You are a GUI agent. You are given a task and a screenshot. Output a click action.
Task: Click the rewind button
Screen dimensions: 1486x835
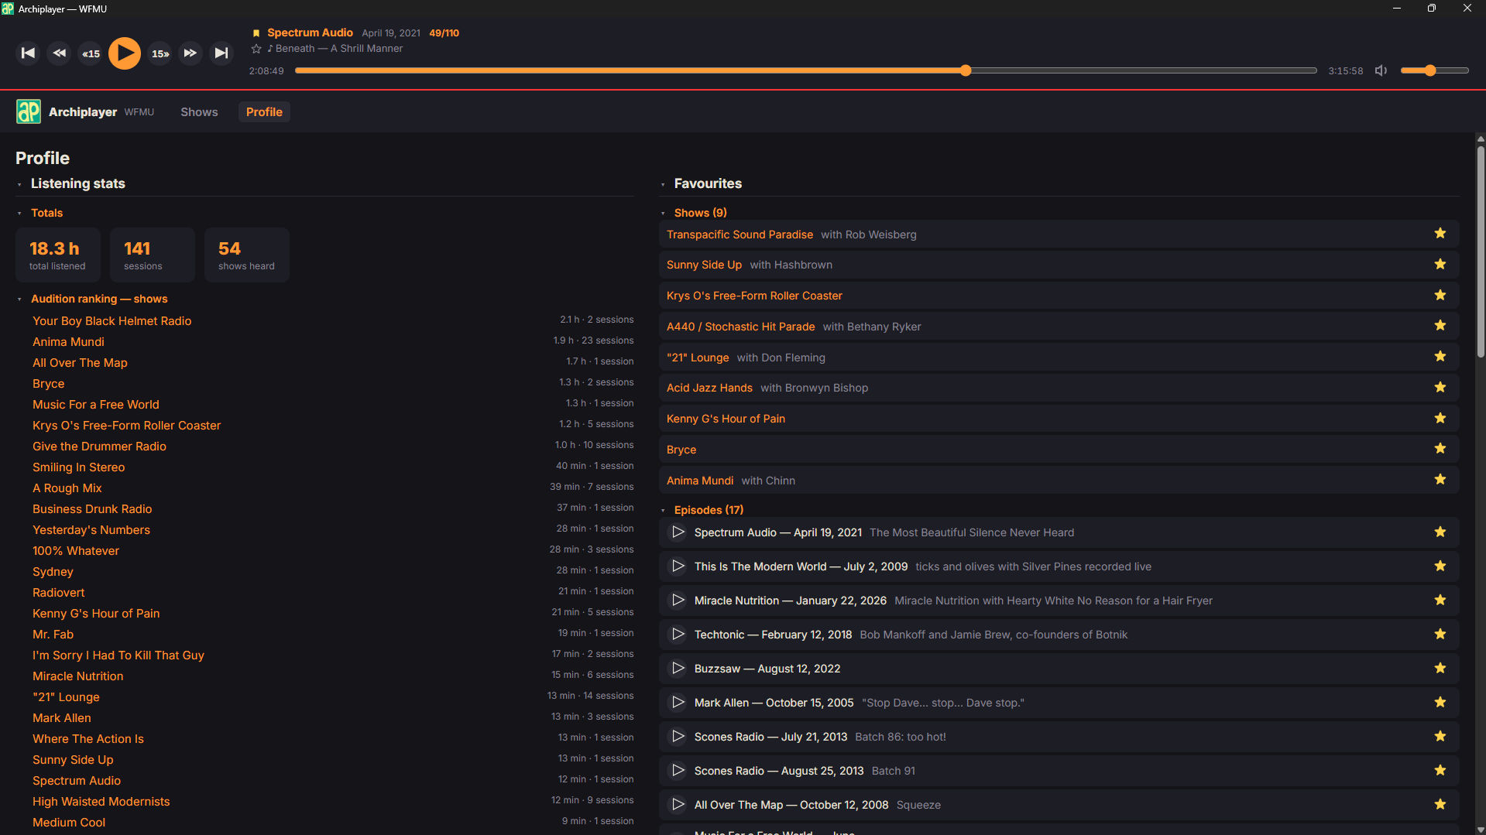tap(60, 53)
